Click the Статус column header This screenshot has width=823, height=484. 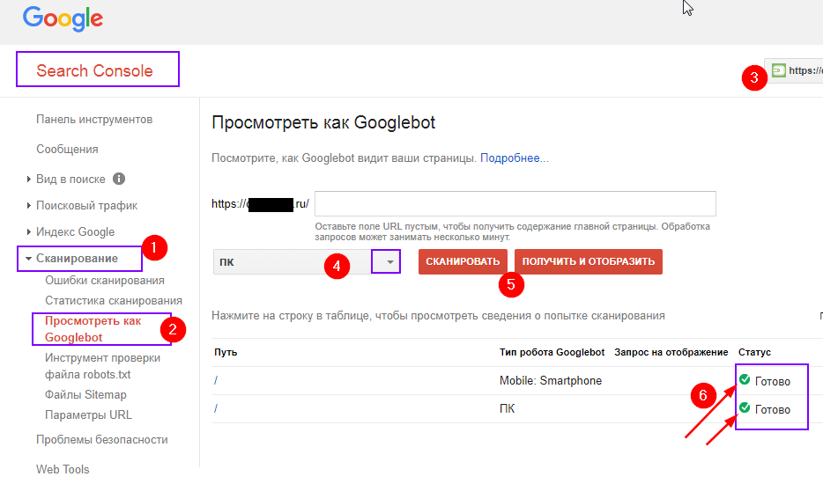(x=754, y=352)
